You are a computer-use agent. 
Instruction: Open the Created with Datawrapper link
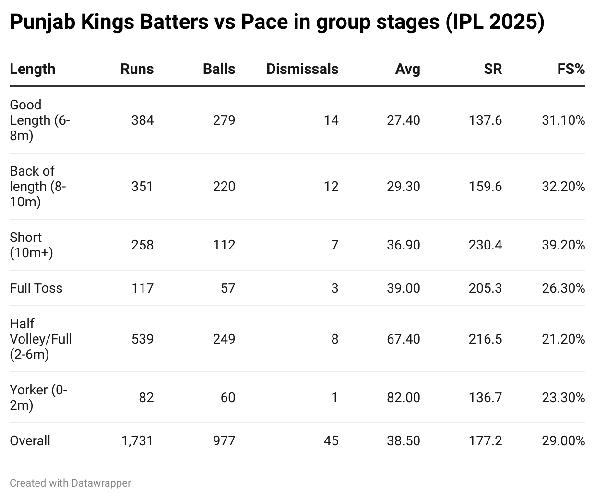(70, 483)
